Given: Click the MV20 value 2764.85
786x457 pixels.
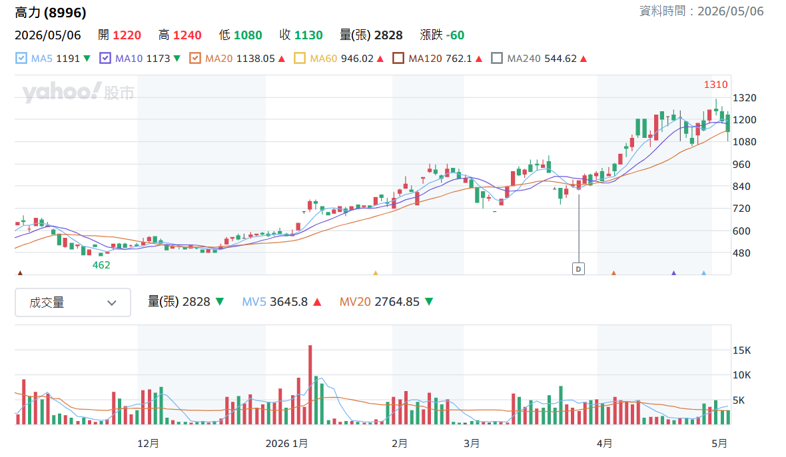Looking at the screenshot, I should coord(397,302).
